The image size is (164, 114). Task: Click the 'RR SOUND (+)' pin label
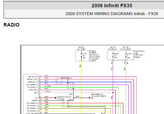(32, 108)
